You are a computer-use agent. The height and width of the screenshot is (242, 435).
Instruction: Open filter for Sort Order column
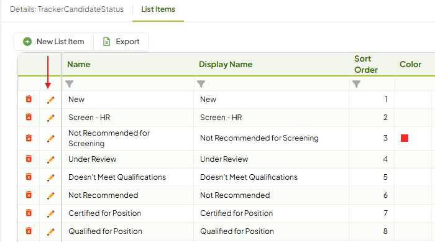[357, 83]
